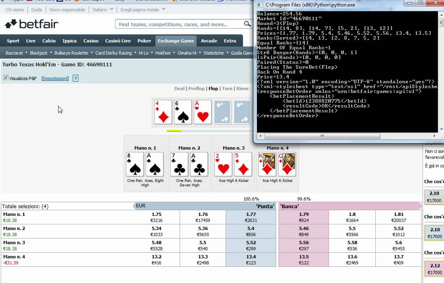The image size is (444, 283).
Task: Open the Casinò Live tab
Action: coord(118,41)
